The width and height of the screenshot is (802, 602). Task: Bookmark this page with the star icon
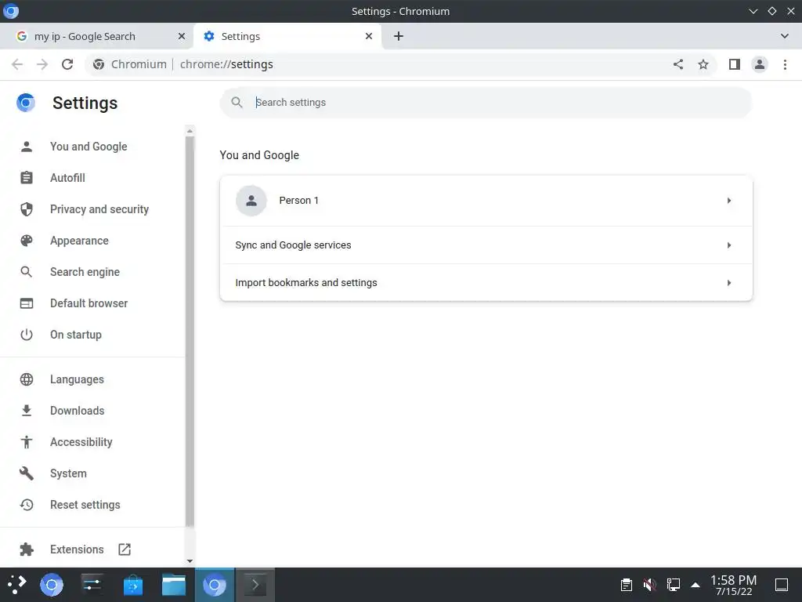703,64
